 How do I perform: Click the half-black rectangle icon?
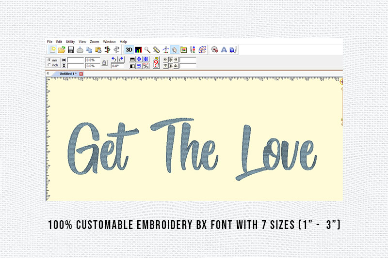[132, 66]
